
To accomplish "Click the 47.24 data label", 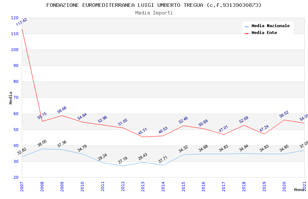I will 264,128.
